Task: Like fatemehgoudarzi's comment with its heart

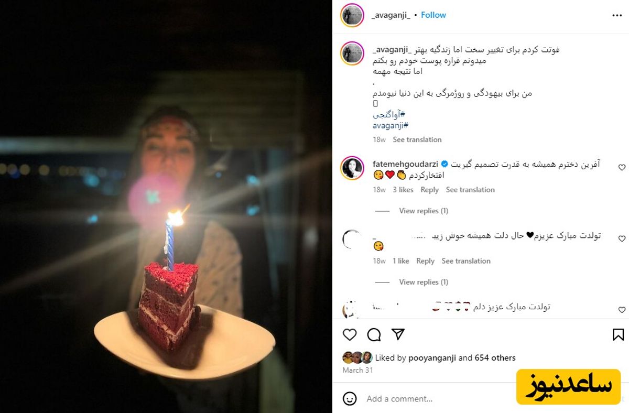Action: coord(622,168)
